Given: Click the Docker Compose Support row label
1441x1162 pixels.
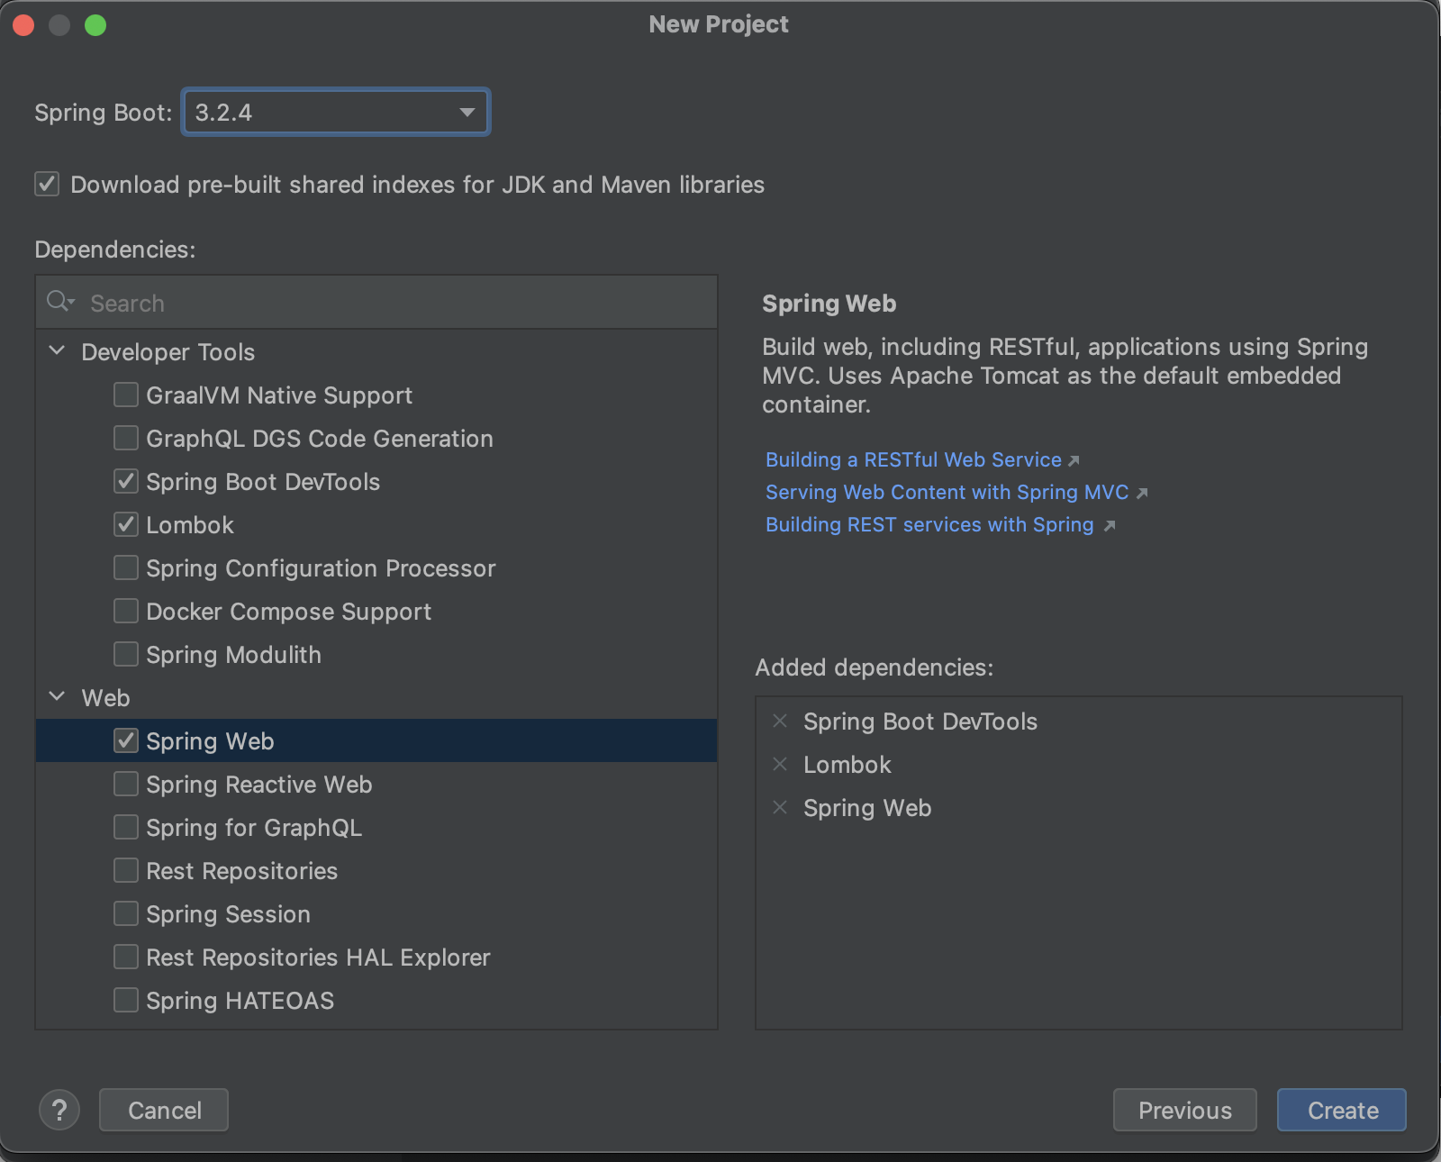Looking at the screenshot, I should point(288,612).
